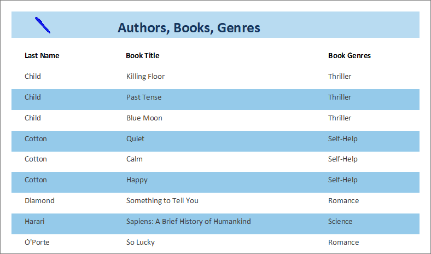431x254 pixels.
Task: Click the Killing Floor book title
Action: 145,76
